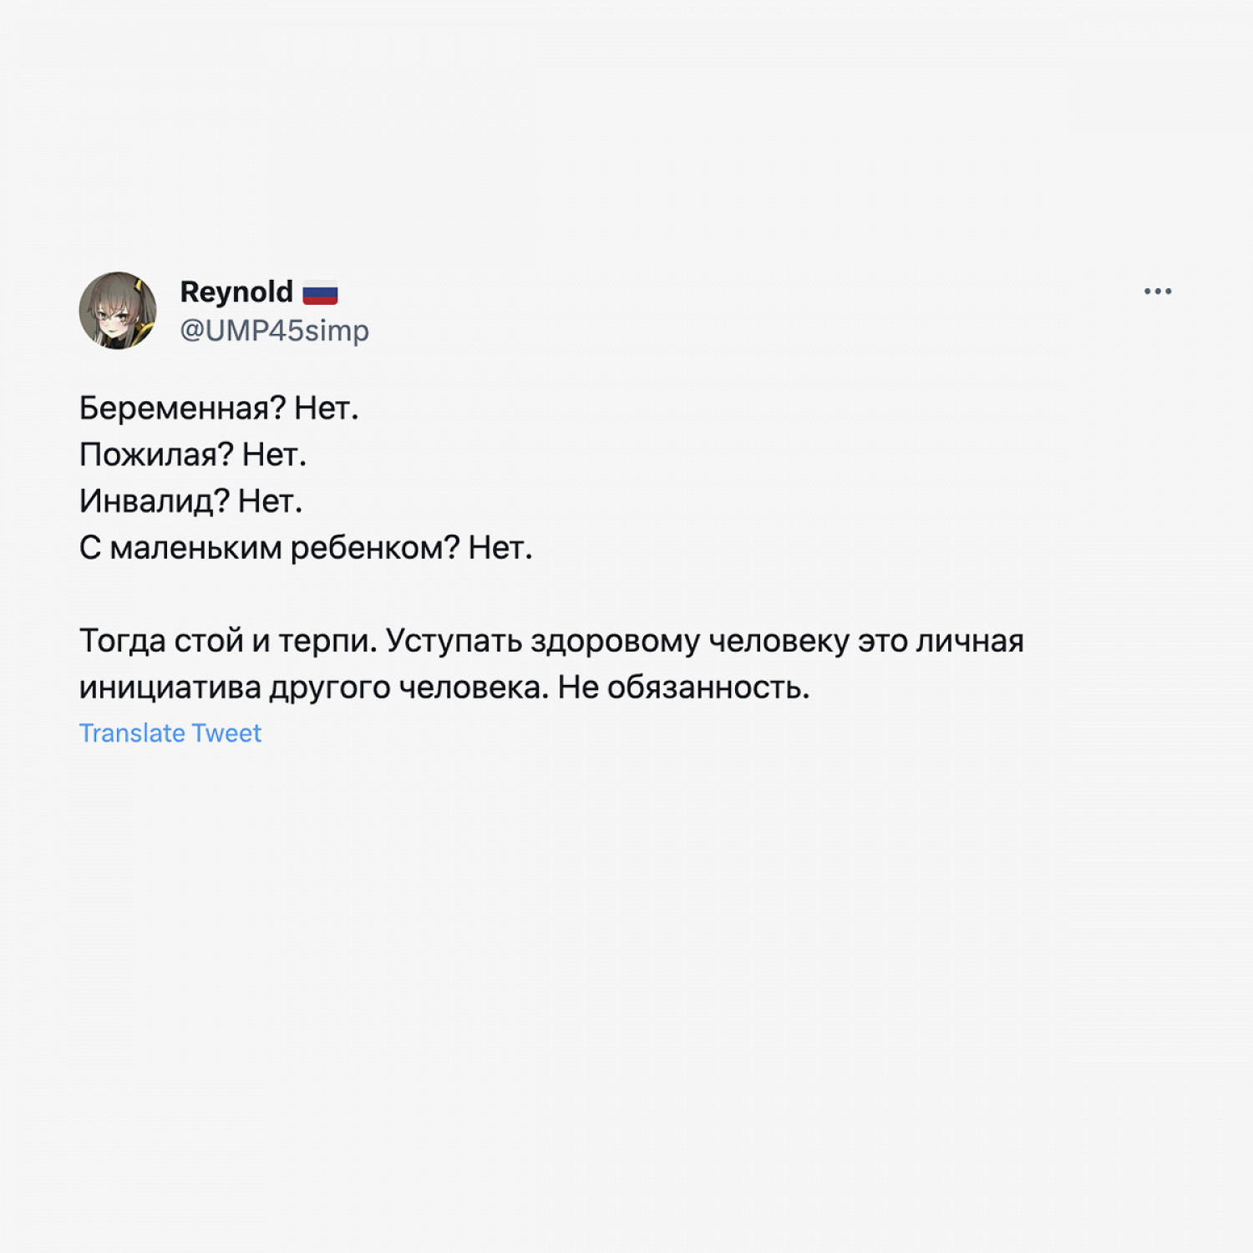Image resolution: width=1253 pixels, height=1253 pixels.
Task: Click the word "терпи" in the tweet
Action: point(325,642)
